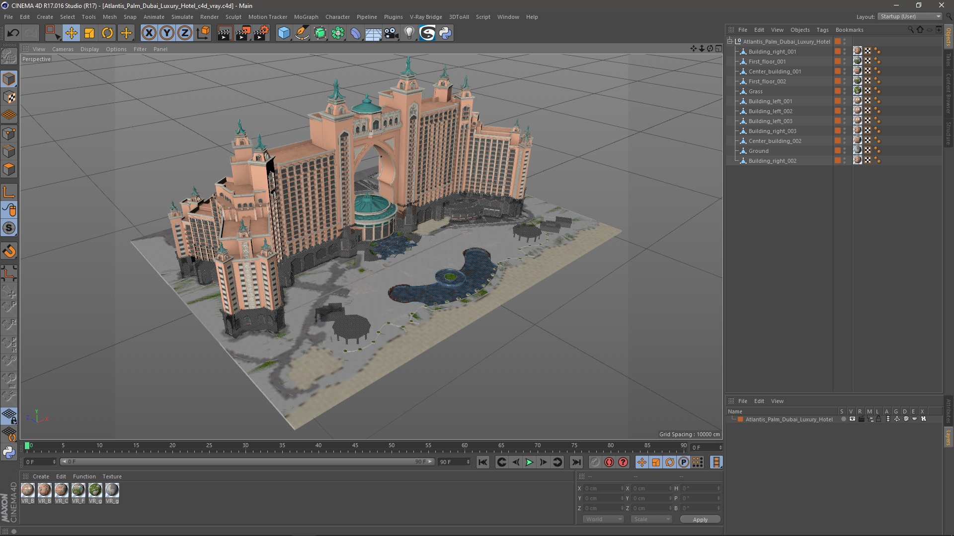
Task: Open the Content Browser side tab
Action: click(x=949, y=93)
